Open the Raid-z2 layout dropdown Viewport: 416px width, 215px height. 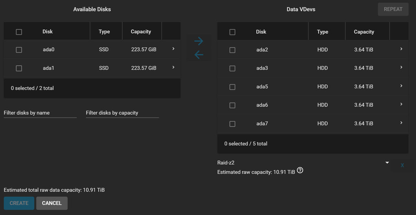tap(303, 163)
